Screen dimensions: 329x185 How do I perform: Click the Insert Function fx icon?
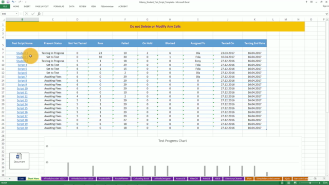click(39, 14)
